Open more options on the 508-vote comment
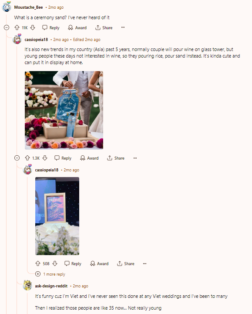252x314 pixels. tap(144, 263)
